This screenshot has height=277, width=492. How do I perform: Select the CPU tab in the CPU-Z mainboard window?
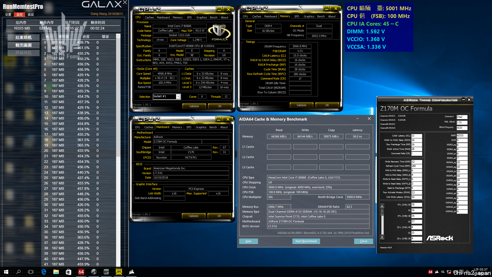(138, 127)
